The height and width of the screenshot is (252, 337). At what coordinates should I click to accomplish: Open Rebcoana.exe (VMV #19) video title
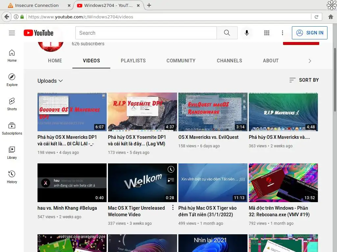279,211
